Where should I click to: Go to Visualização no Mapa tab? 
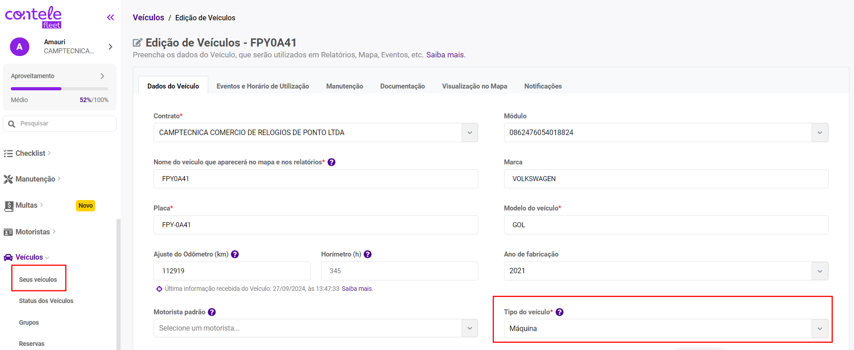click(474, 86)
